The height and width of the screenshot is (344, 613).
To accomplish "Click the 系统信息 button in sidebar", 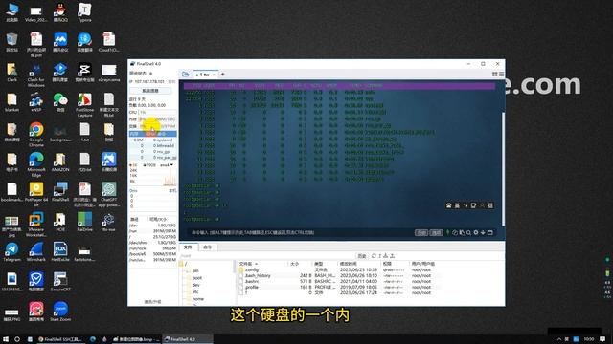I will point(150,91).
